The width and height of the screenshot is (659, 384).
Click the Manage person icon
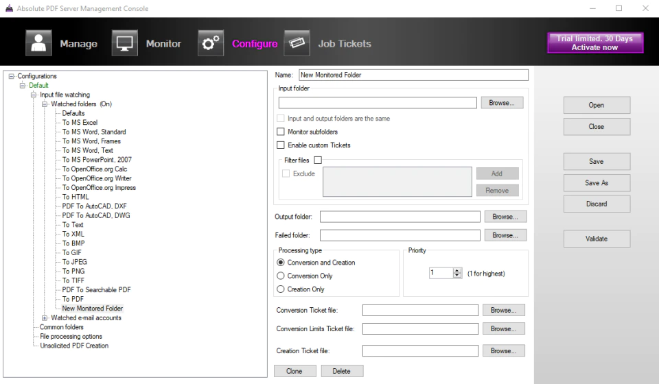38,43
